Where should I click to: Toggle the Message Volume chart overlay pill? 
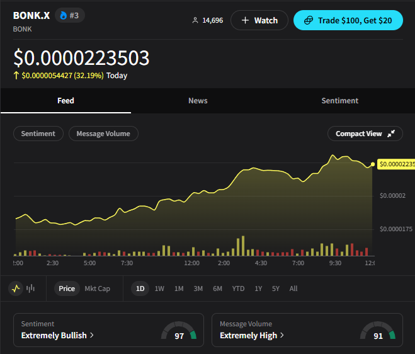tap(103, 134)
